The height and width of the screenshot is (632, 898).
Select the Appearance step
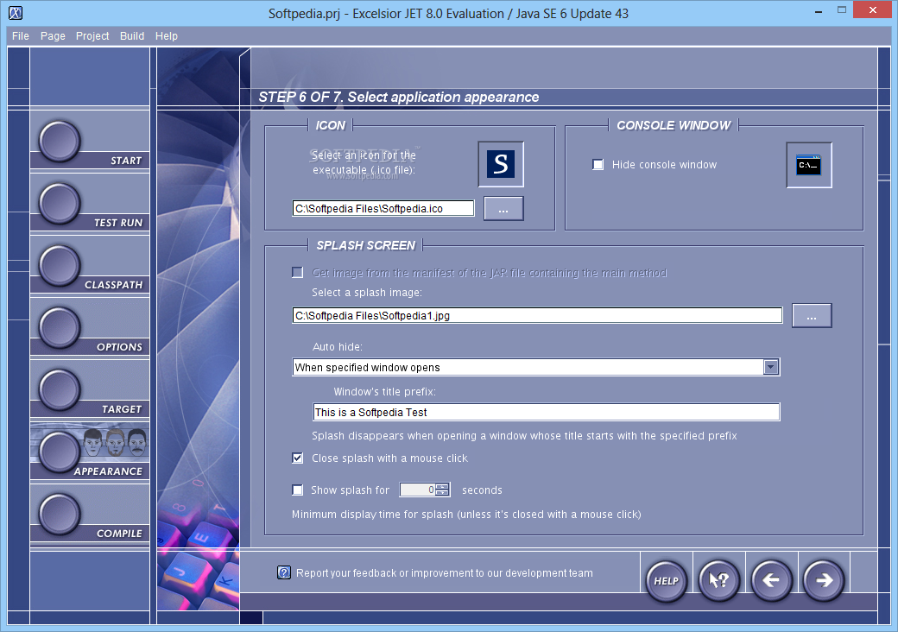point(60,452)
